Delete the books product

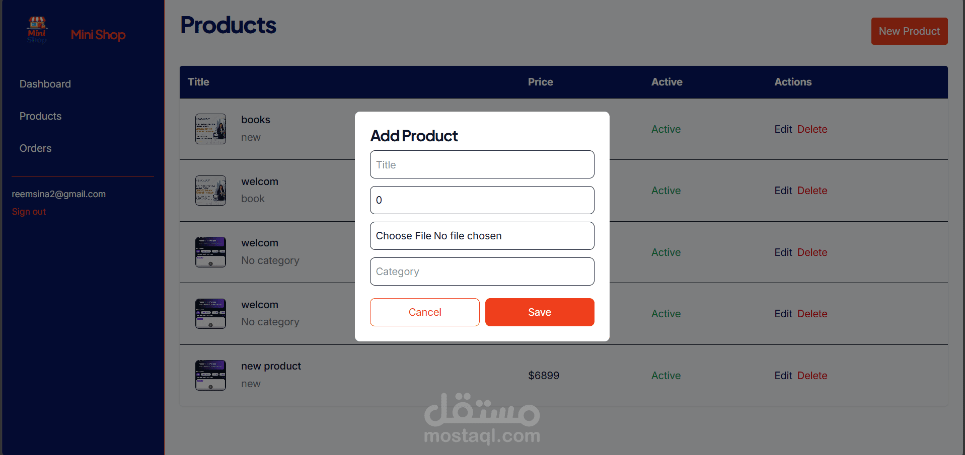click(812, 129)
